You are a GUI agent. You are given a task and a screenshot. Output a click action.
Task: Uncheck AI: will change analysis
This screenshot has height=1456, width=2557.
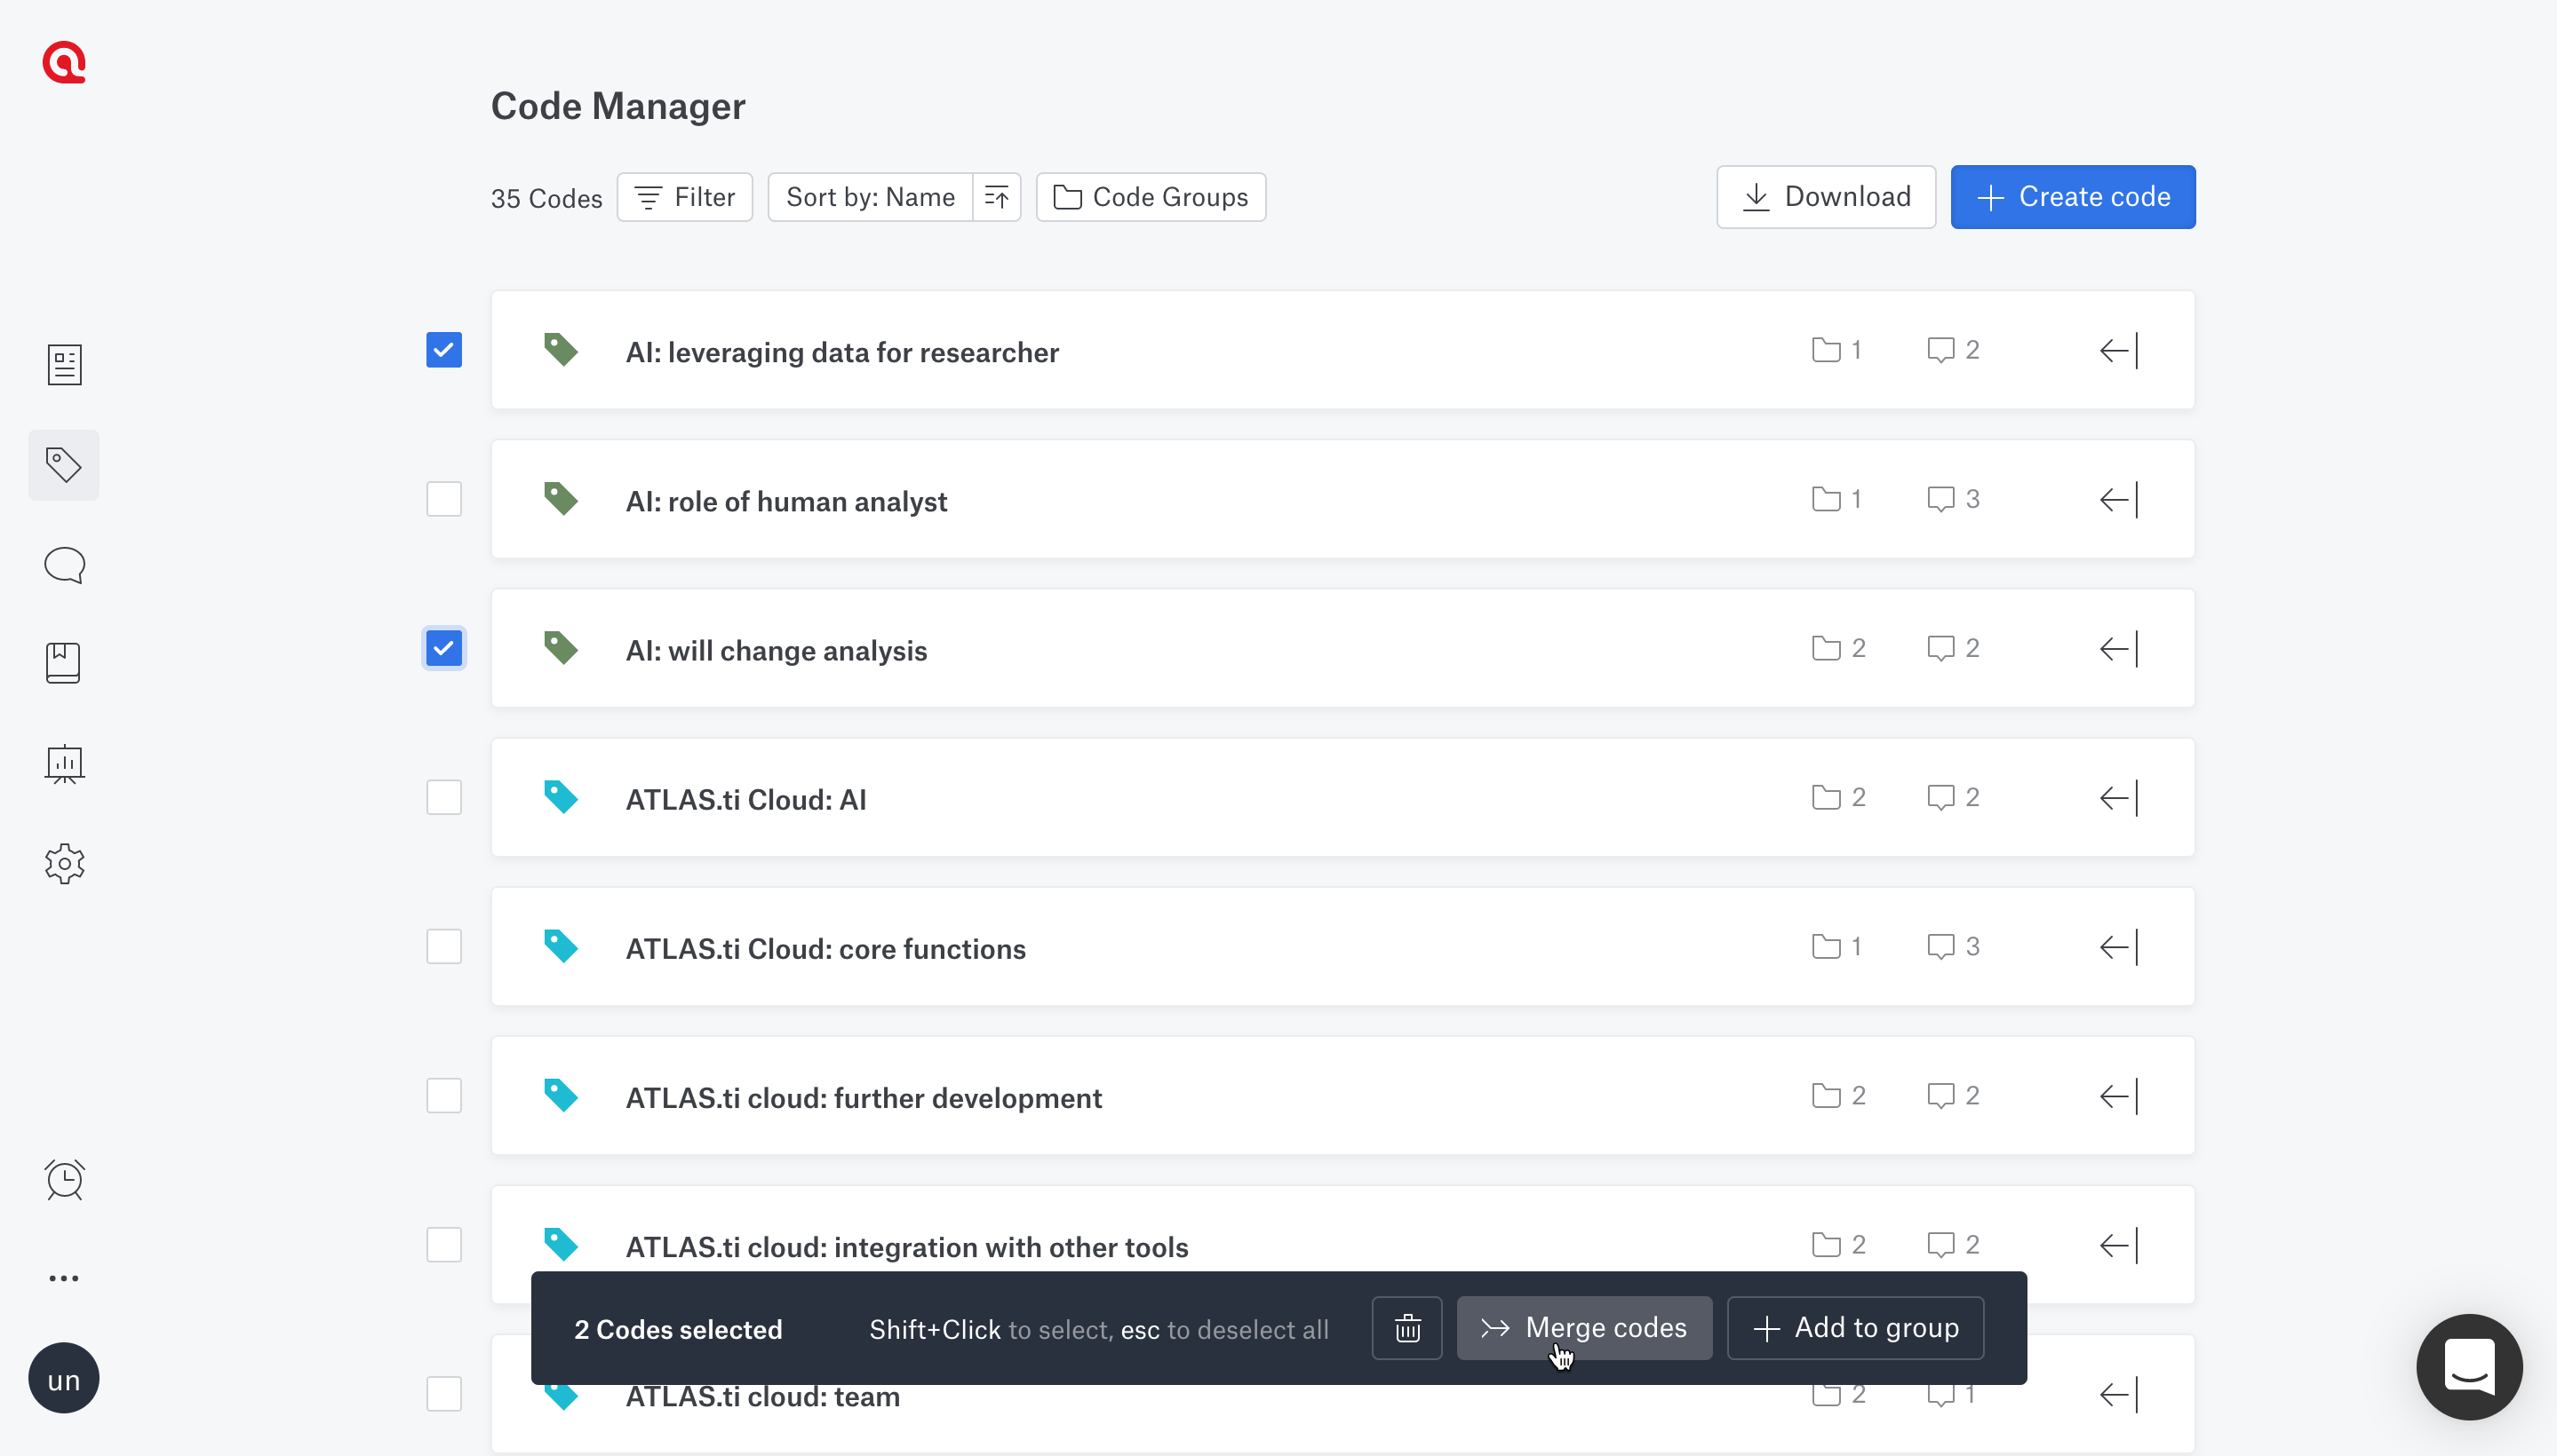[443, 648]
